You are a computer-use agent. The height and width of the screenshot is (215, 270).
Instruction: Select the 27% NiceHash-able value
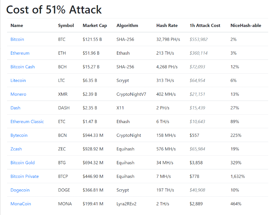coord(235,108)
